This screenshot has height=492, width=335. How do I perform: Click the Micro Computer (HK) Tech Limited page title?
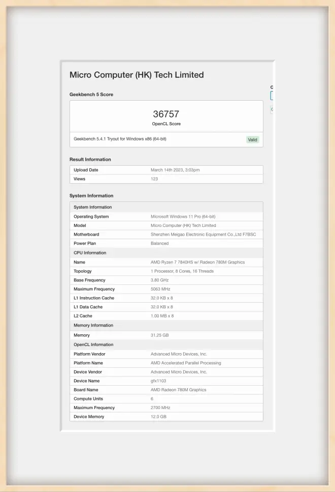pyautogui.click(x=137, y=75)
